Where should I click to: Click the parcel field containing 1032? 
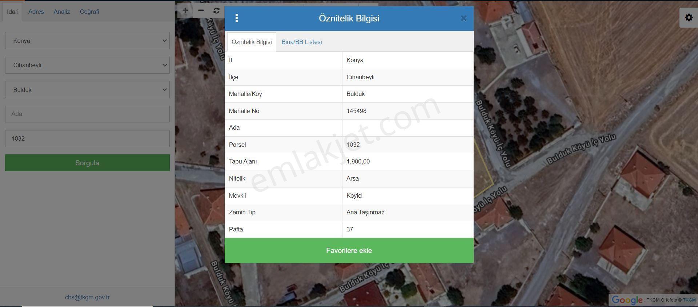87,138
